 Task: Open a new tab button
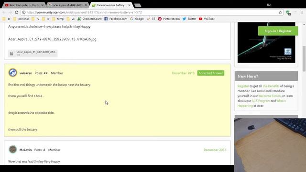coord(138,5)
